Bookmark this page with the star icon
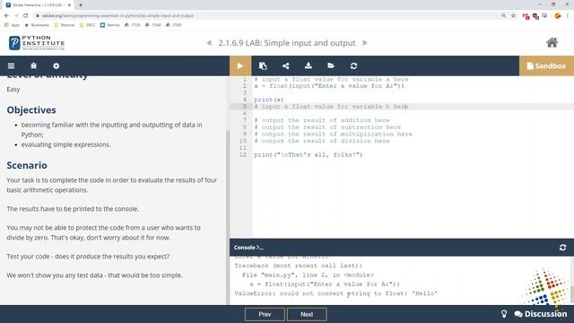Viewport: 574px width, 323px height. click(x=513, y=16)
